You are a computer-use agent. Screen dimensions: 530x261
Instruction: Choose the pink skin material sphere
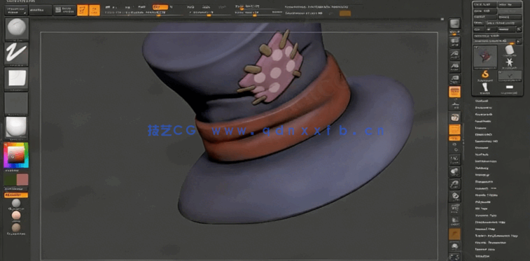click(16, 216)
